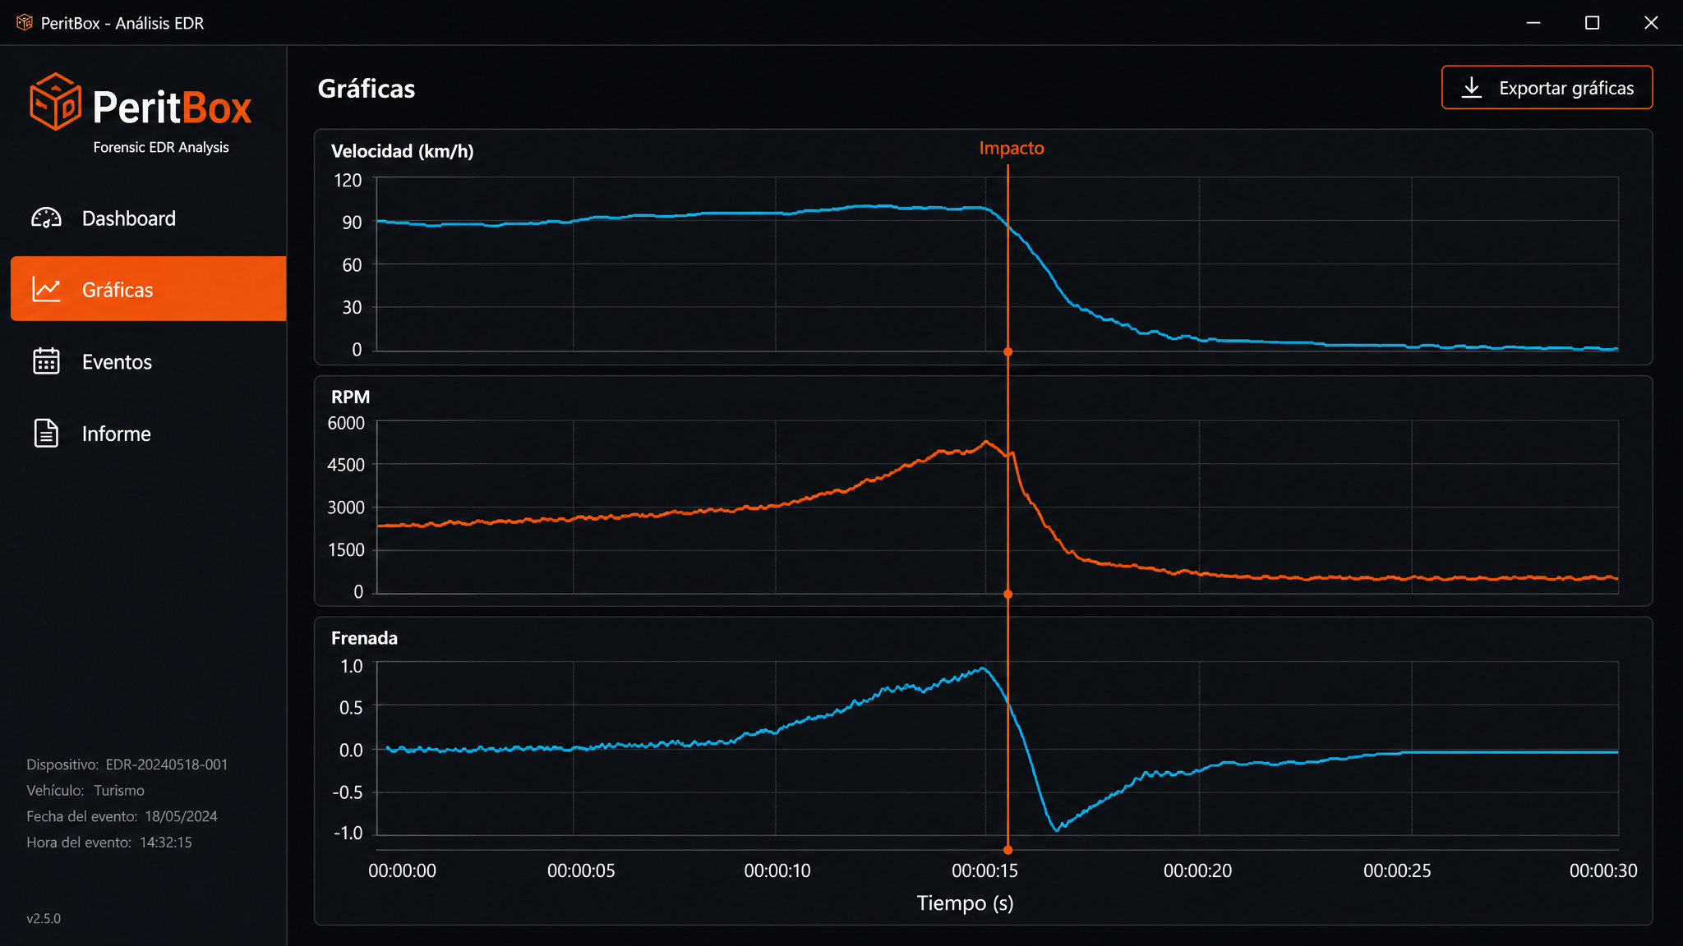
Task: Click the 6000 value on RPM axis
Action: point(346,423)
